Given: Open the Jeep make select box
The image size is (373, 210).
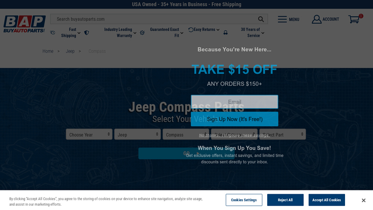Looking at the screenshot, I should 137,134.
